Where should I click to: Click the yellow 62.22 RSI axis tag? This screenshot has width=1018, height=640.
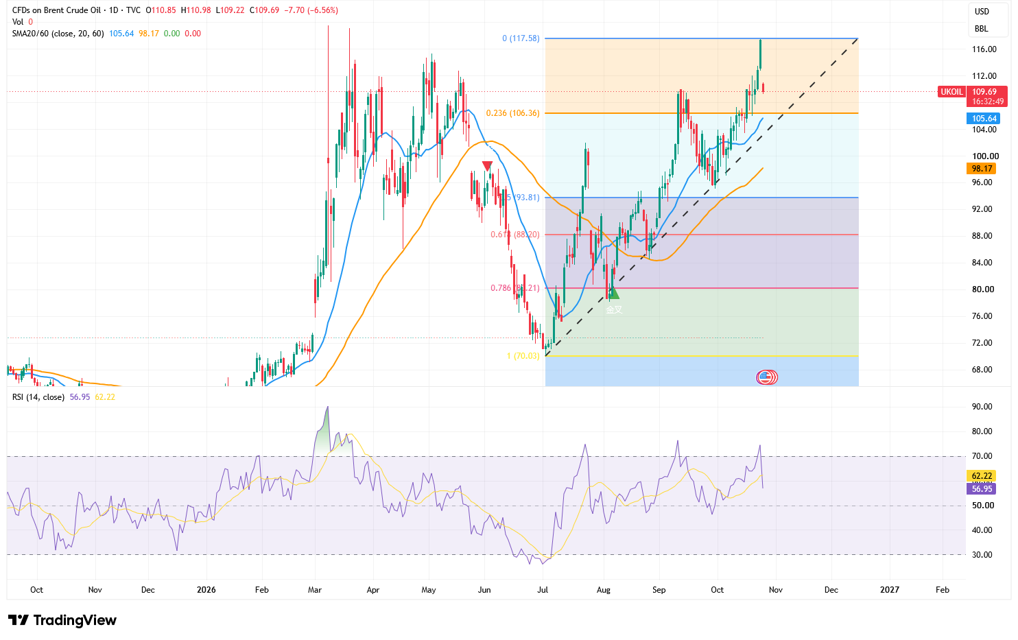982,476
